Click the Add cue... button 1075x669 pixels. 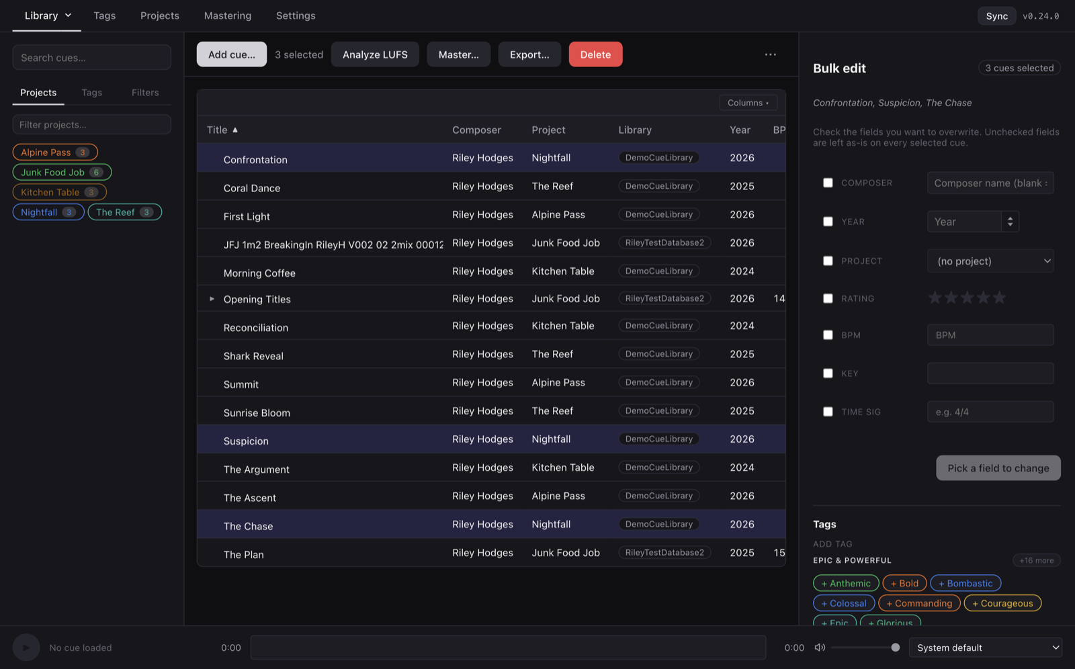[232, 54]
